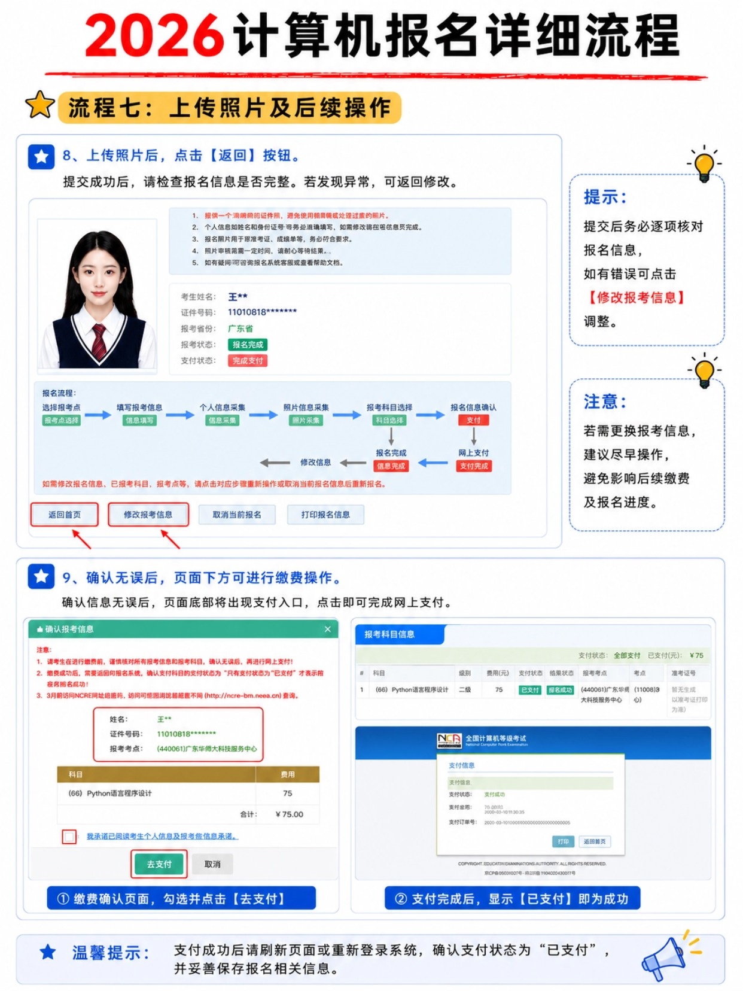Click 返回首页 in the 支付信息 panel

coord(595,841)
